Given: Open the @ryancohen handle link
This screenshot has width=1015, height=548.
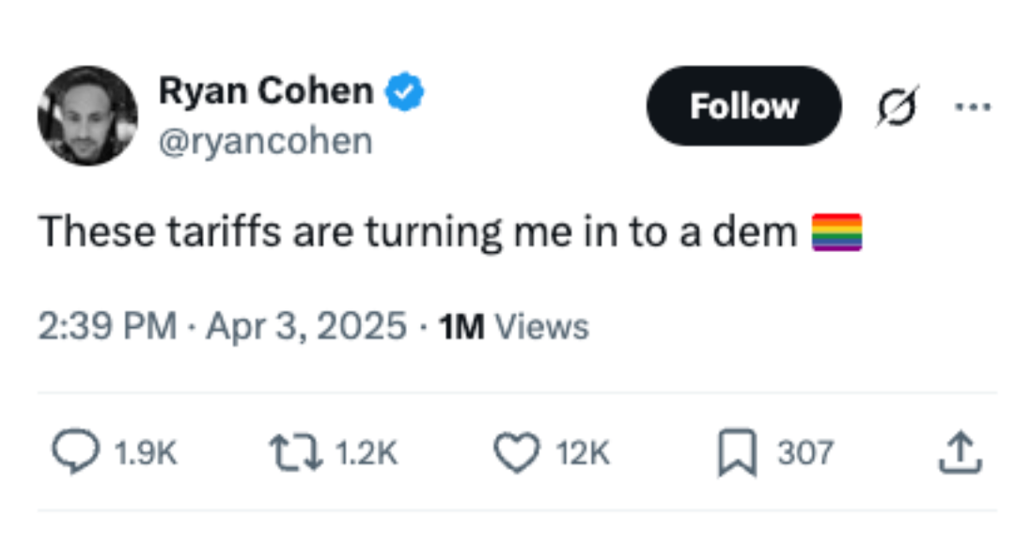Looking at the screenshot, I should click(266, 141).
